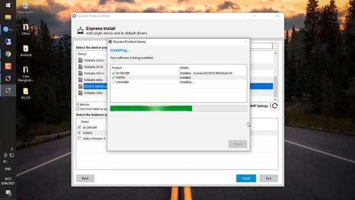Select the FONTS row in install list
Screen dimensions: 355x200
pyautogui.click(x=179, y=78)
